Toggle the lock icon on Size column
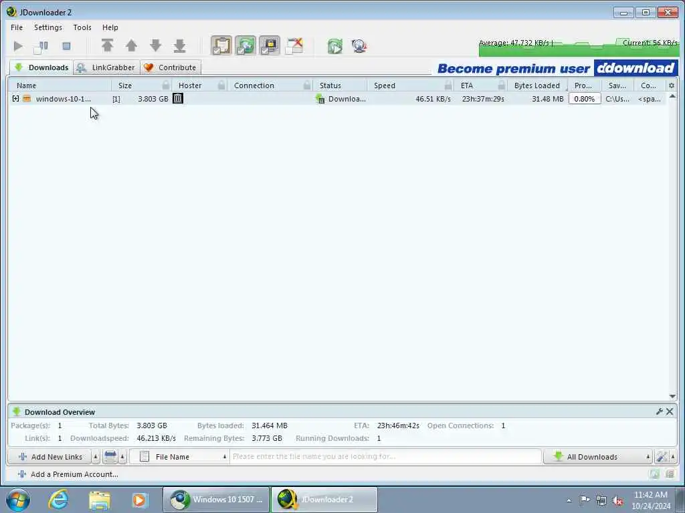The width and height of the screenshot is (685, 513). 166,85
